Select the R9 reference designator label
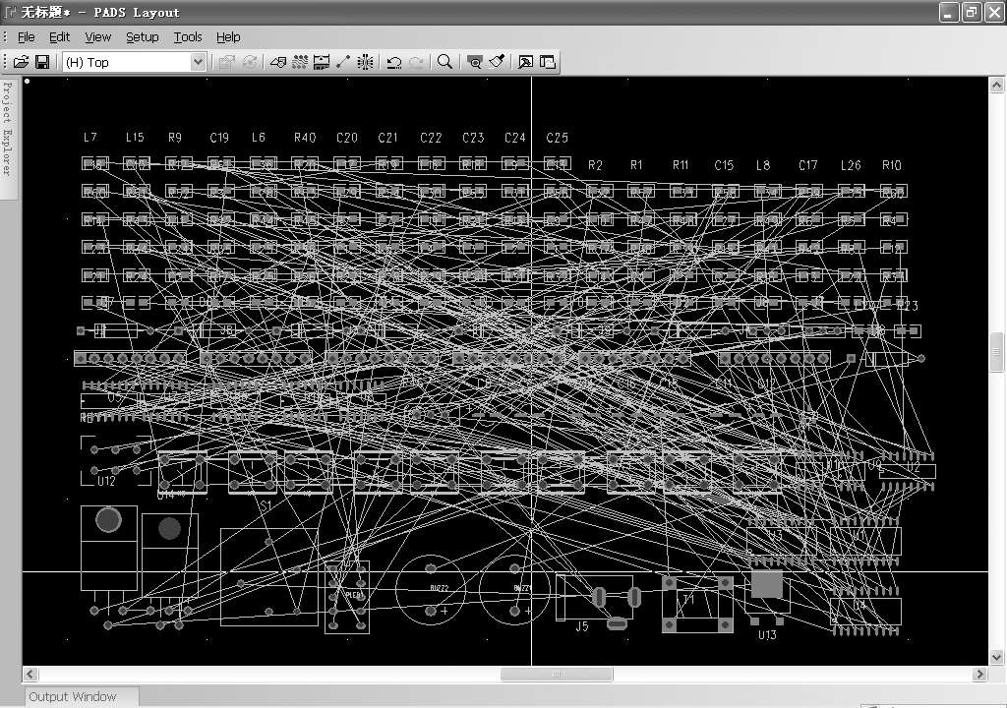Viewport: 1007px width, 708px height. (175, 138)
